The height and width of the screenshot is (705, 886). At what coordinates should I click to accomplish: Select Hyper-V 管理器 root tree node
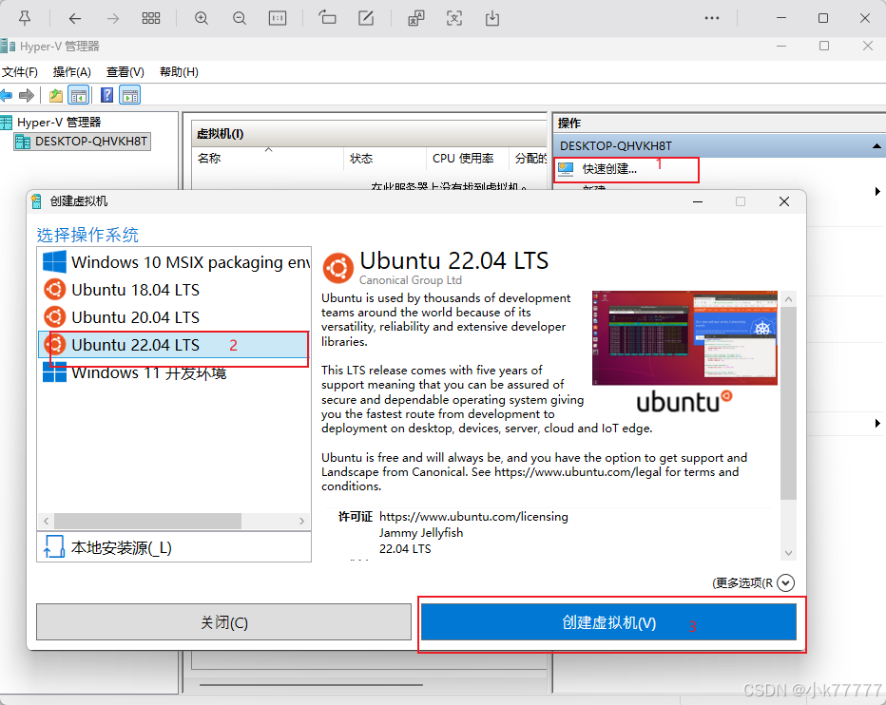click(x=59, y=122)
